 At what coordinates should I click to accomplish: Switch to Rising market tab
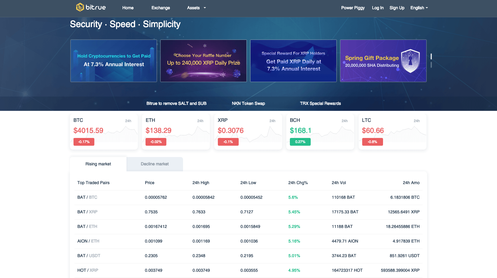coord(98,164)
